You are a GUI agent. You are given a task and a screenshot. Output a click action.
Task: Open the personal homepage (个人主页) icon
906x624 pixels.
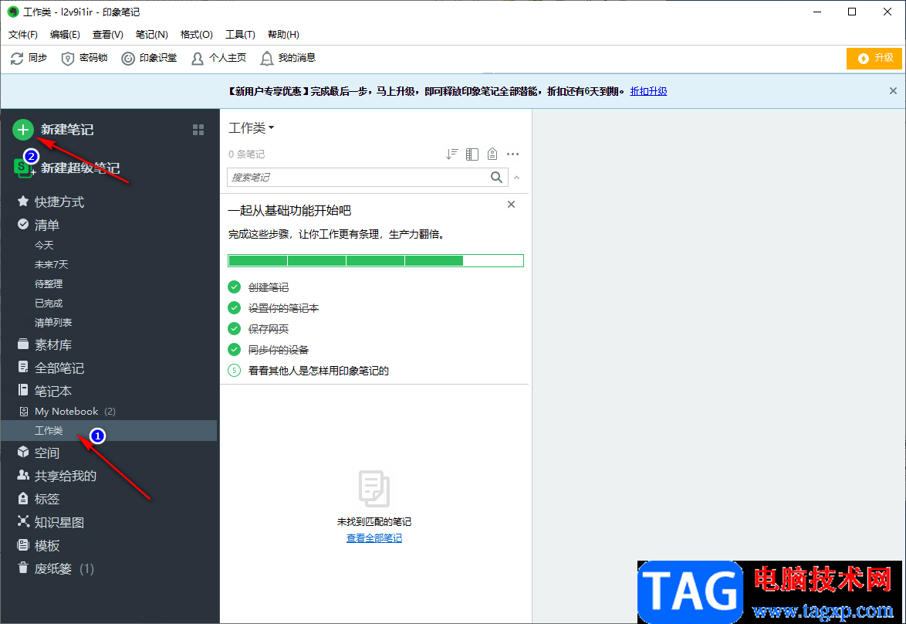pos(197,58)
